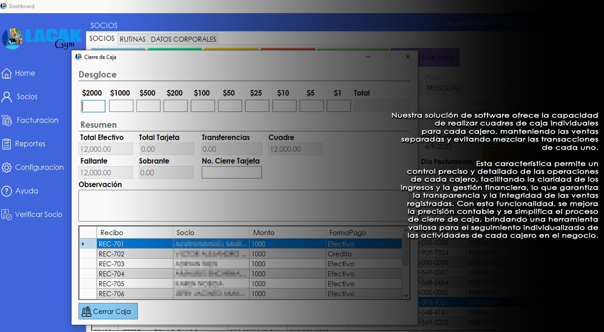Switch to the RUTINAS tab
The width and height of the screenshot is (604, 332).
click(132, 39)
